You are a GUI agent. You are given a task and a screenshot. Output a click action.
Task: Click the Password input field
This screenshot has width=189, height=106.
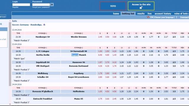(41, 5)
